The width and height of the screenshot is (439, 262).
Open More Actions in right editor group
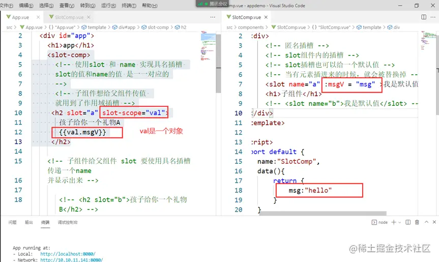coord(433,17)
